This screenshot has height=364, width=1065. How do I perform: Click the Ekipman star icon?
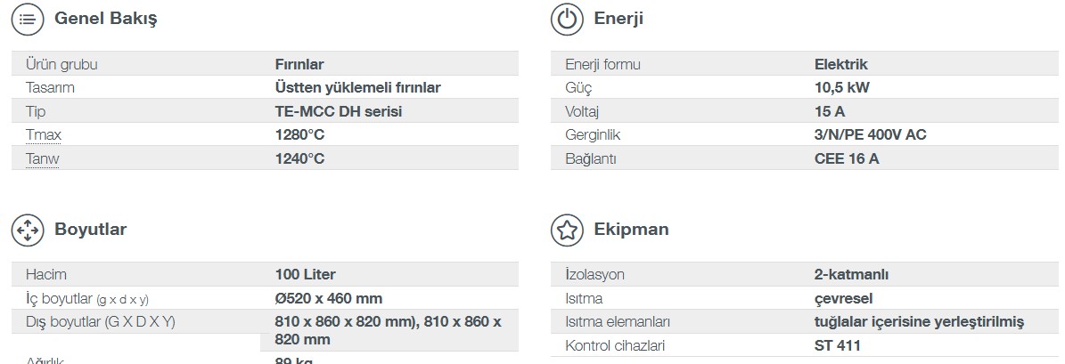[x=567, y=230]
